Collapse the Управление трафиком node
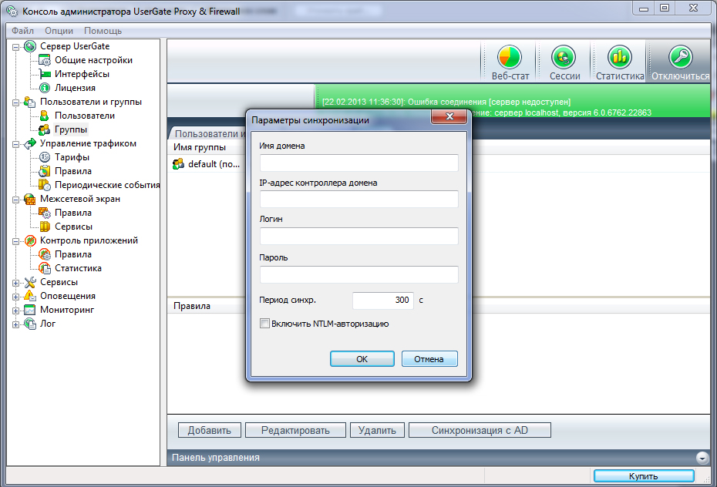 tap(15, 144)
